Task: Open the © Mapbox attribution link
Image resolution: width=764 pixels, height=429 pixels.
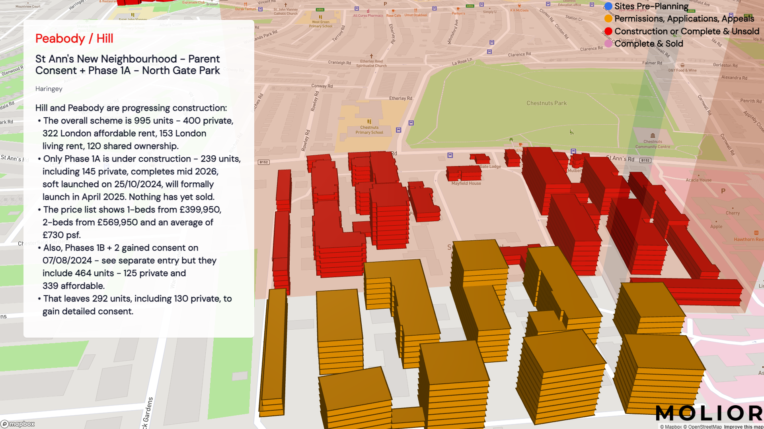Action: [671, 427]
